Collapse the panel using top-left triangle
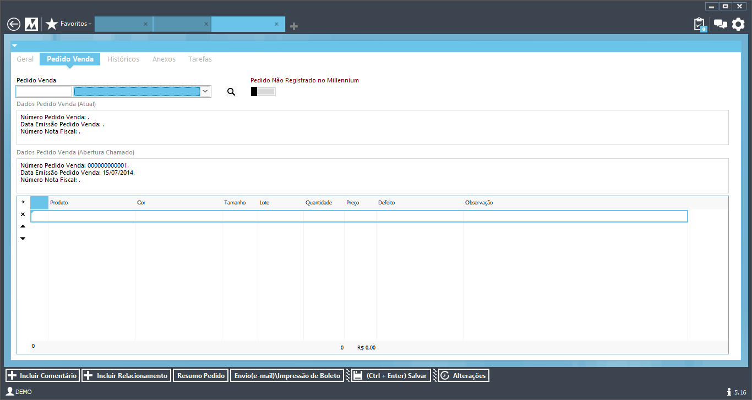Image resolution: width=752 pixels, height=400 pixels. tap(15, 46)
